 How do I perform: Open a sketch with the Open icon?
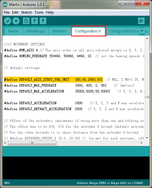point(34,21)
